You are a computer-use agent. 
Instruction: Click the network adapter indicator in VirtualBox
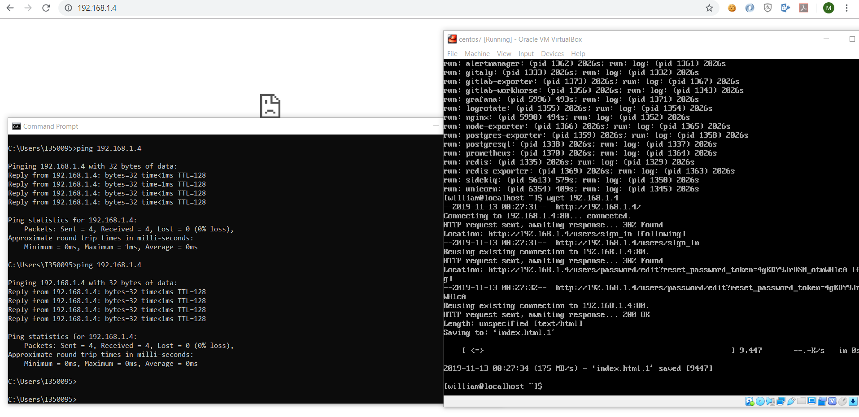[781, 401]
